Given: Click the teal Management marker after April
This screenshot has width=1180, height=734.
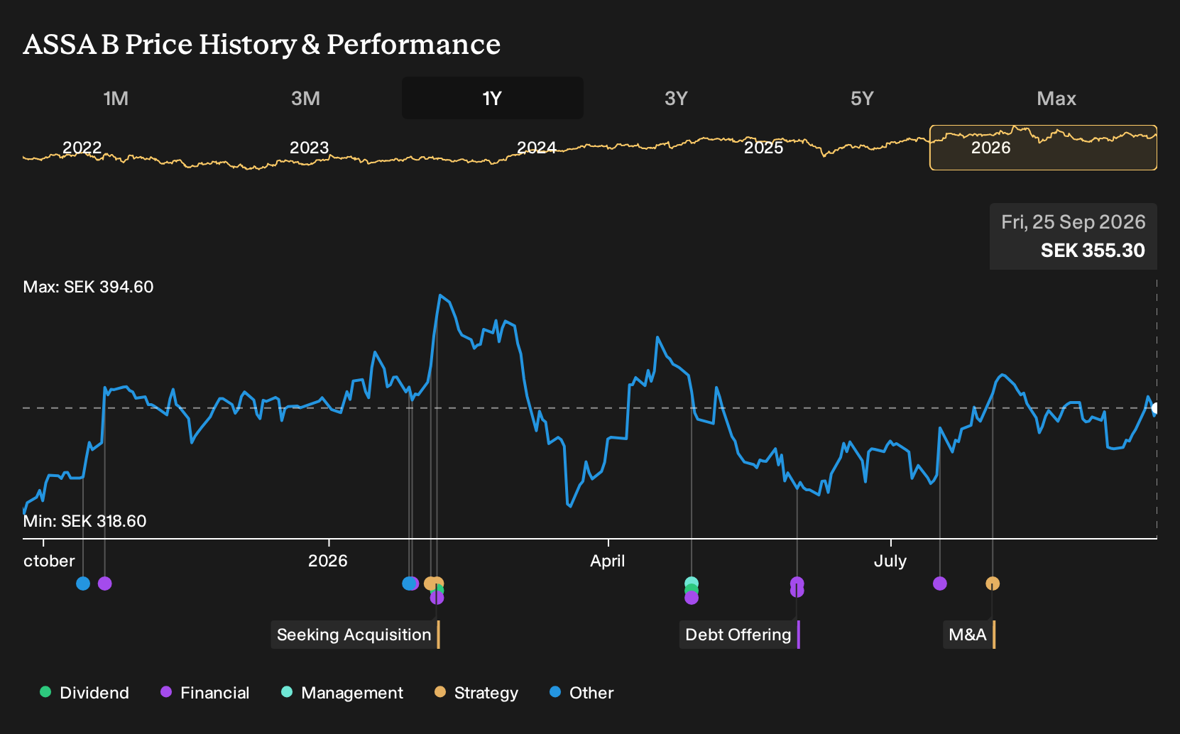Looking at the screenshot, I should (x=692, y=583).
